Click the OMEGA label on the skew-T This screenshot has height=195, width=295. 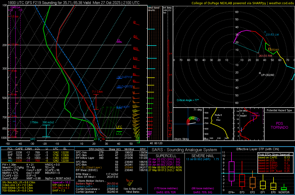coord(15,7)
